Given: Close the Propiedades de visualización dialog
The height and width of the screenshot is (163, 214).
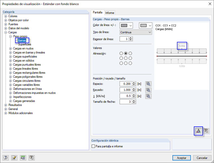Looking at the screenshot, I should [210, 4].
